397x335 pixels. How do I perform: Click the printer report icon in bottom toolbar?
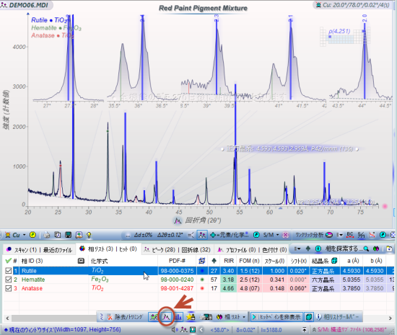coord(206,317)
